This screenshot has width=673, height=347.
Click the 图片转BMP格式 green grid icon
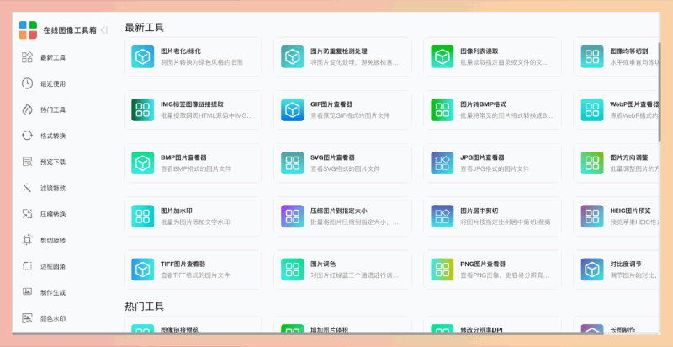coord(442,110)
